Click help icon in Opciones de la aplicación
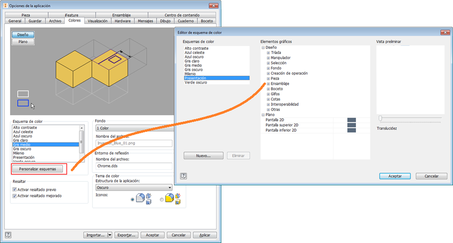Viewport: 453px width, 243px height. click(8, 235)
